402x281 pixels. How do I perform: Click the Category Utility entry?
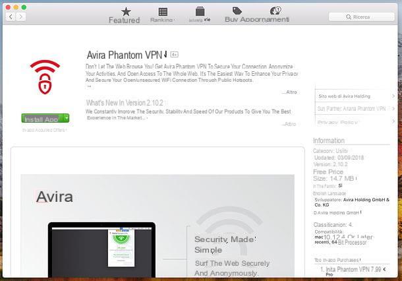[330, 151]
